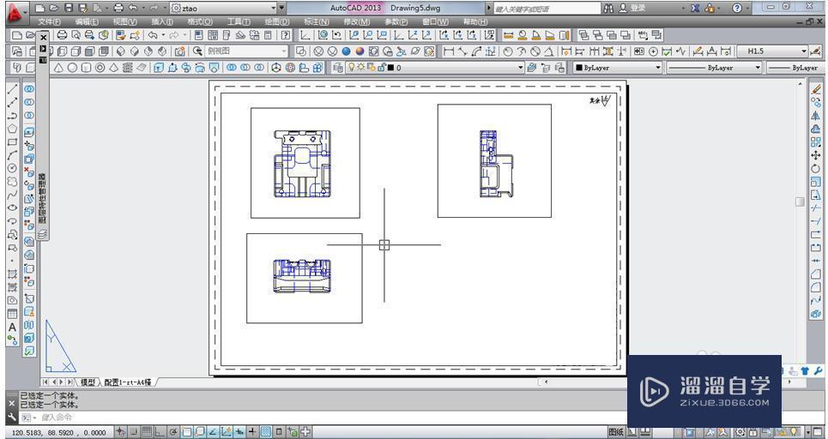Image resolution: width=828 pixels, height=439 pixels.
Task: Open the 标注(N) menu
Action: click(317, 21)
